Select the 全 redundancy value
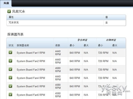Image resolution: width=133 pixels, height=99 pixels. (x=106, y=23)
